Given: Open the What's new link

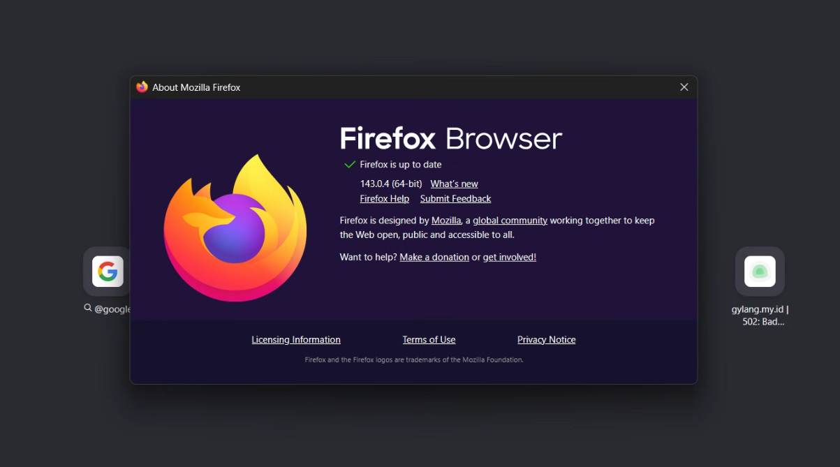Looking at the screenshot, I should point(454,184).
